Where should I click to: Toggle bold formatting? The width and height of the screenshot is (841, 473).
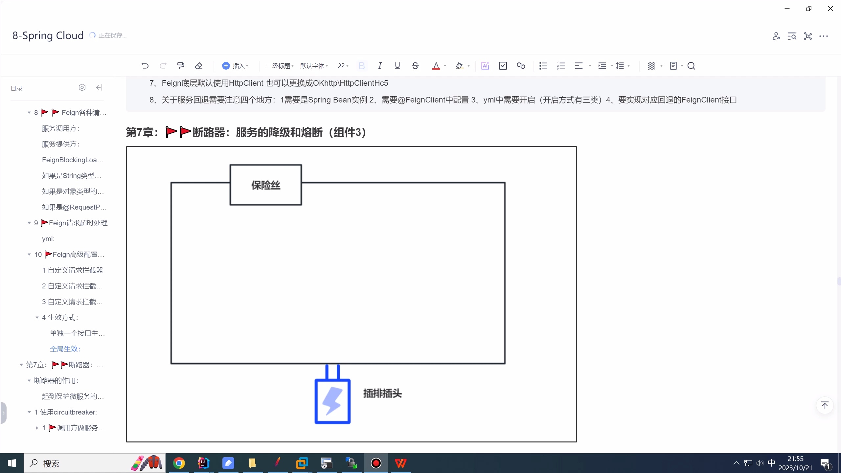[361, 66]
